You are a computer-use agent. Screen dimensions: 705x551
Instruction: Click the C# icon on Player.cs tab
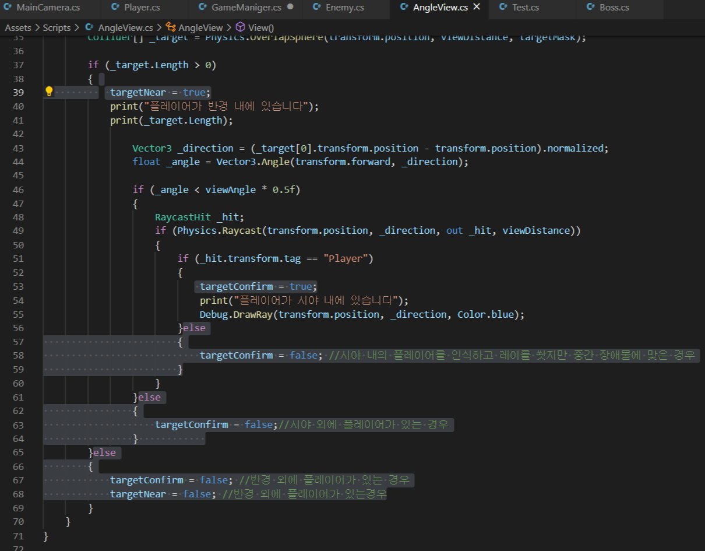[115, 8]
